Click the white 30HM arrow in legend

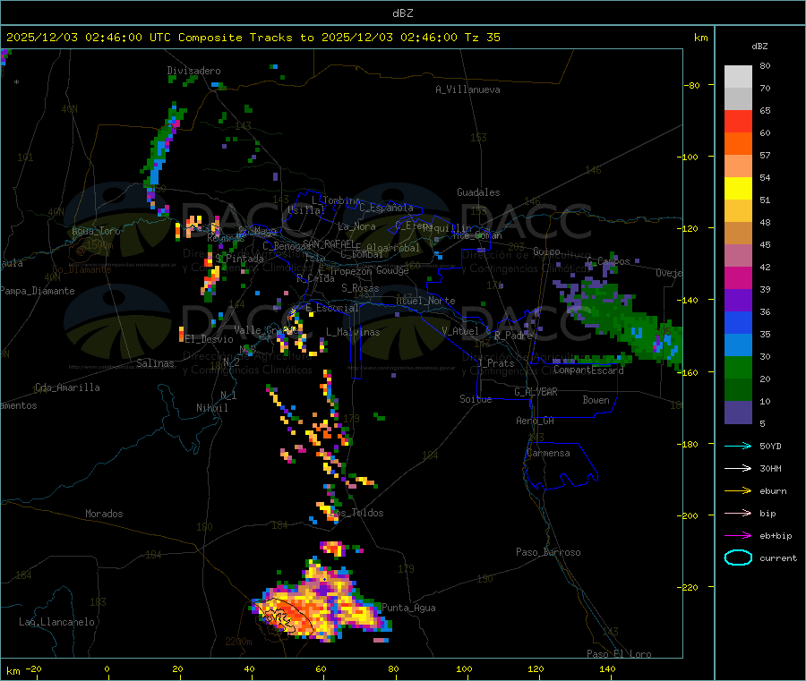[738, 468]
